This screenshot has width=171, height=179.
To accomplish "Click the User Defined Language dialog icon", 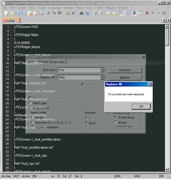I will click(139, 13).
